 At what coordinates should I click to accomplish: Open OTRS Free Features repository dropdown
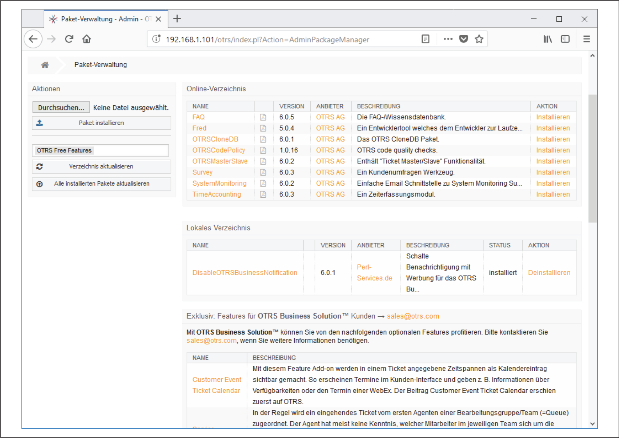click(x=100, y=151)
